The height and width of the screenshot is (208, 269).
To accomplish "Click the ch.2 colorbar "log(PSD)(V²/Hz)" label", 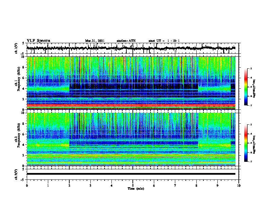I will point(254,144).
